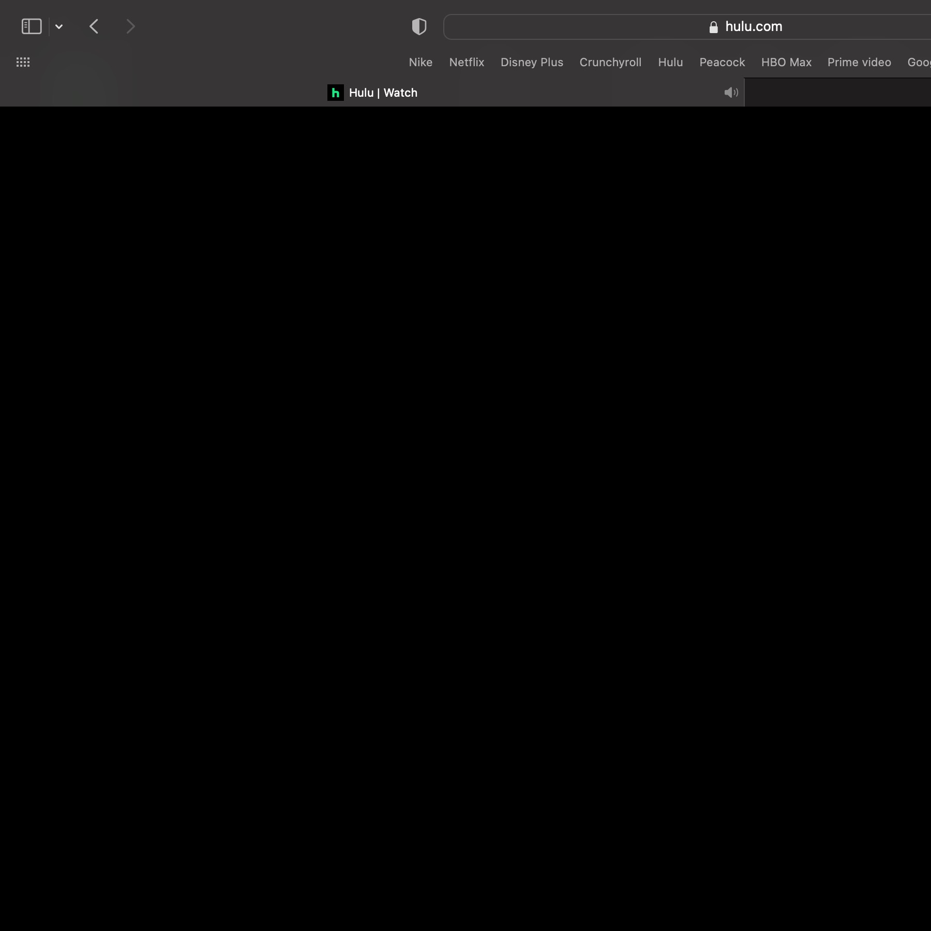Click the lock icon beside hulu.com
Screen dimensions: 931x931
coord(714,27)
